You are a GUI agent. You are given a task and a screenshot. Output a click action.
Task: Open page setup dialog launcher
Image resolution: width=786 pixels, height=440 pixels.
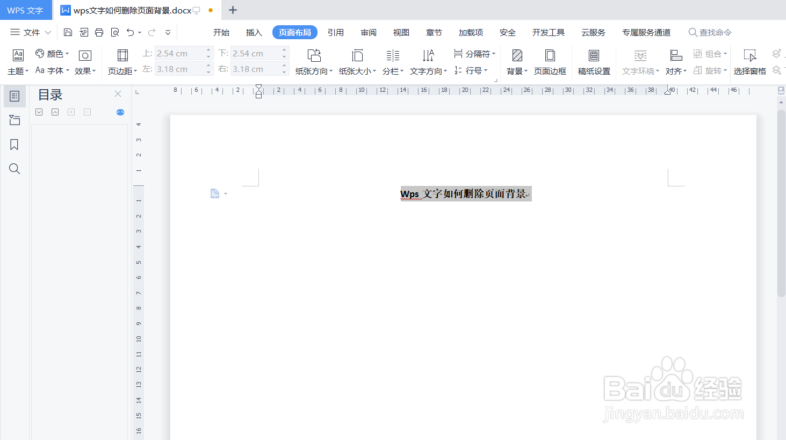pyautogui.click(x=495, y=81)
